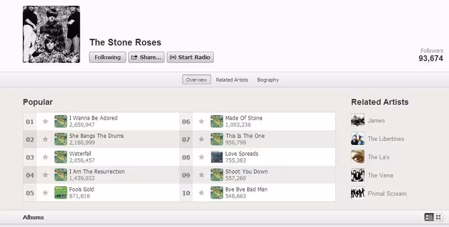Click the Following button
Screen dimensions: 449x227
(108, 57)
